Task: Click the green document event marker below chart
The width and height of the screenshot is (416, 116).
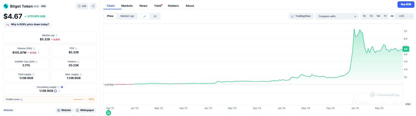Action: coord(109,113)
